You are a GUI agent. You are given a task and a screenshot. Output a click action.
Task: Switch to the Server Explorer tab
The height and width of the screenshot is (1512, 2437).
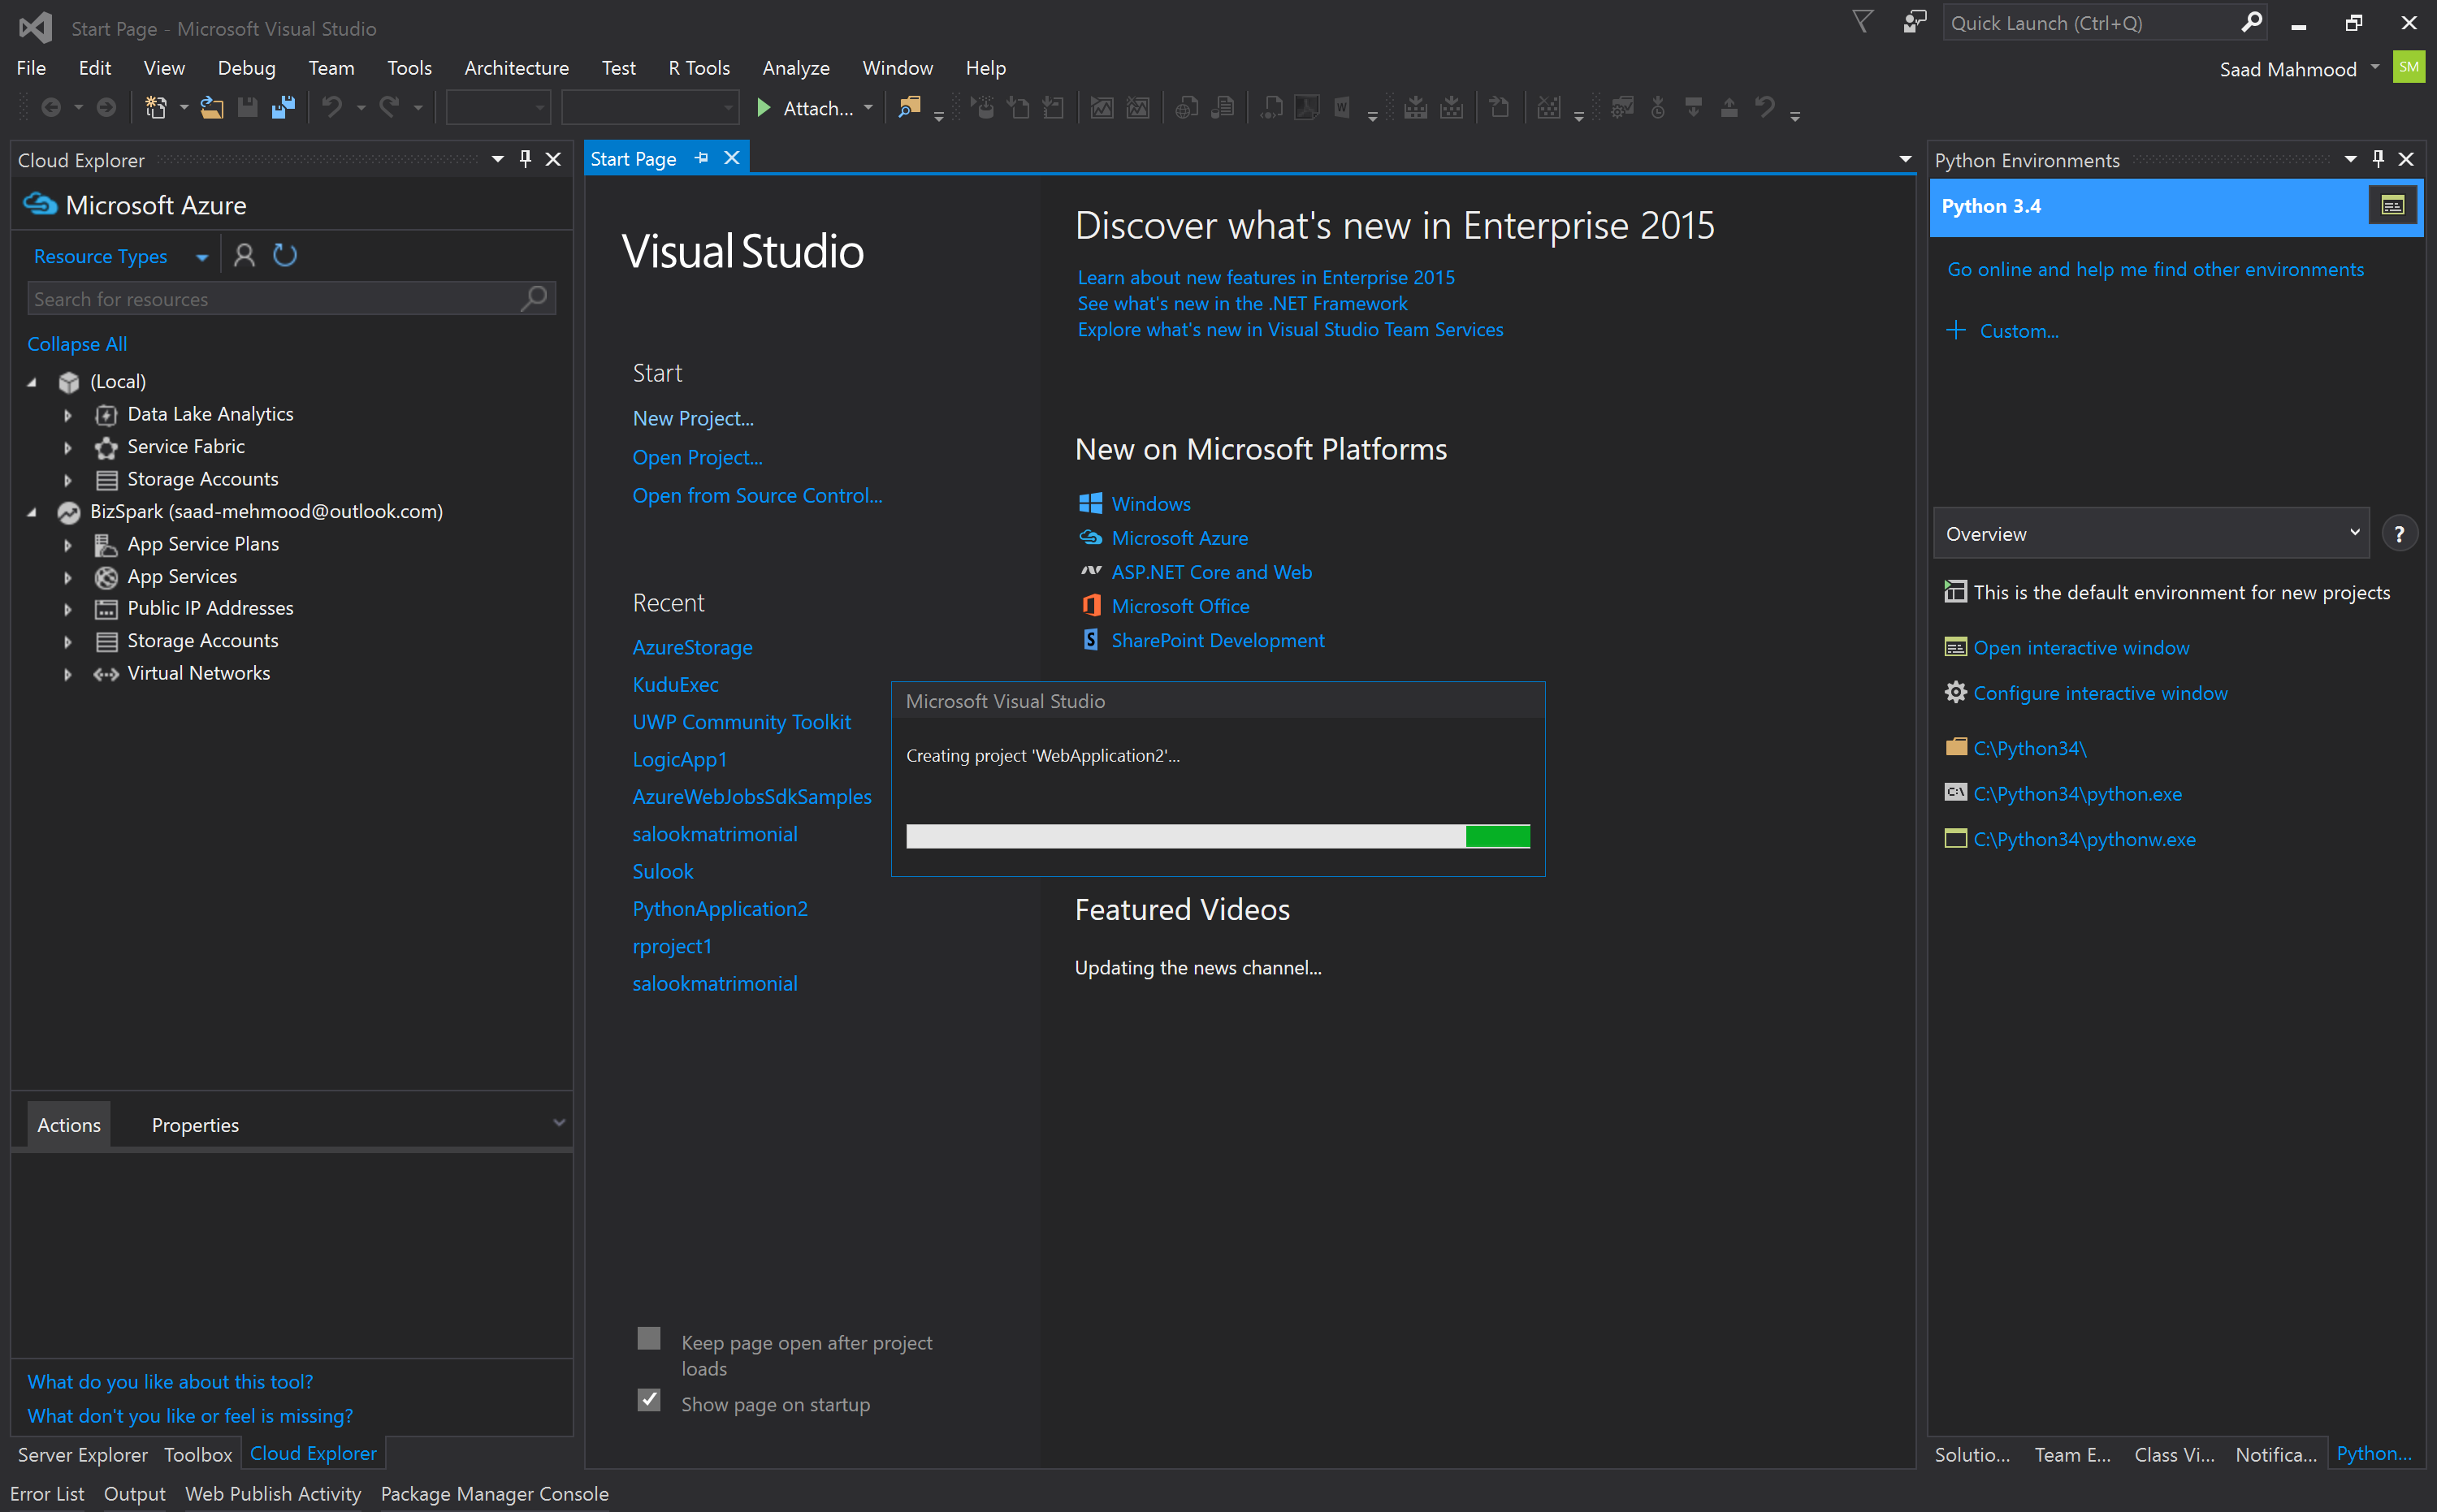coord(83,1454)
